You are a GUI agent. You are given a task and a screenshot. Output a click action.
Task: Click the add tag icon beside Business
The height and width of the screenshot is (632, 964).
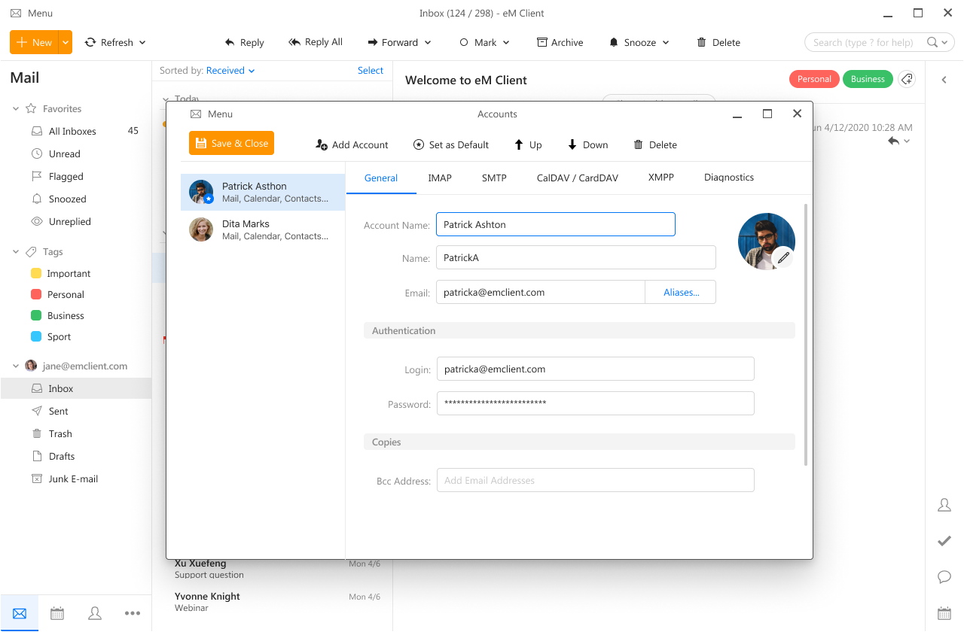[907, 79]
